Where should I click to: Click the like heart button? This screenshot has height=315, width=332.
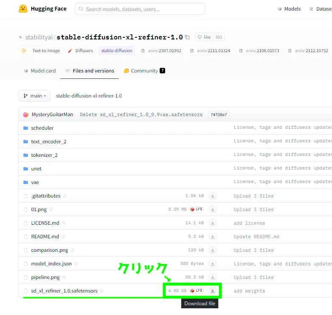(204, 37)
